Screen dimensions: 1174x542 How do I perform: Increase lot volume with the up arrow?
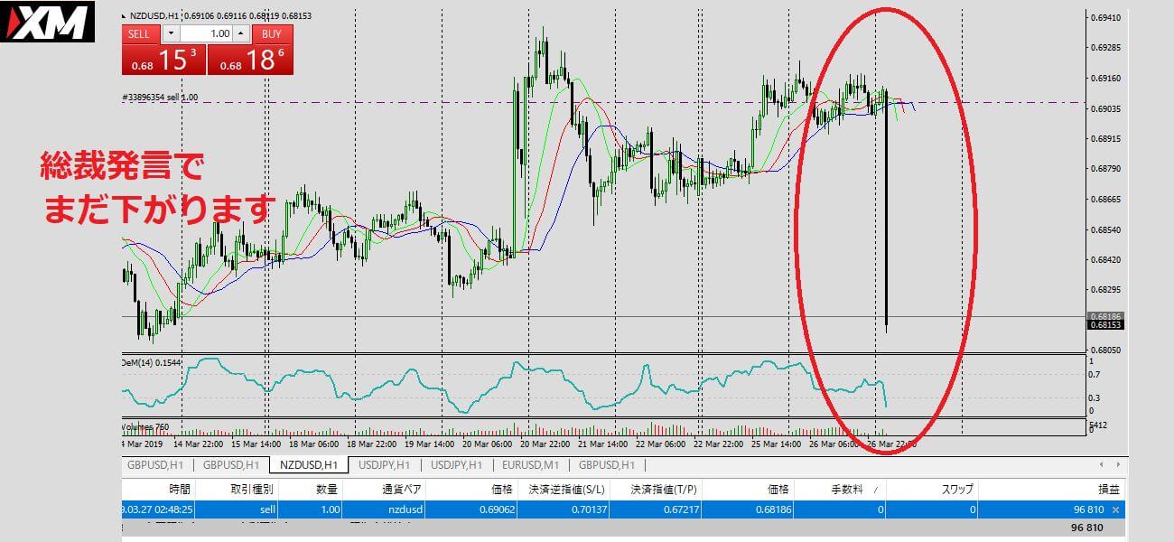click(240, 34)
